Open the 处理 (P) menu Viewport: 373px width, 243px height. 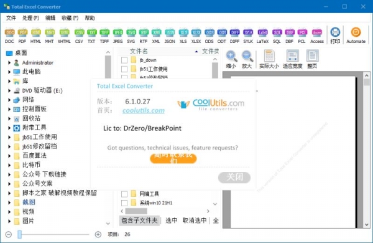pos(30,18)
